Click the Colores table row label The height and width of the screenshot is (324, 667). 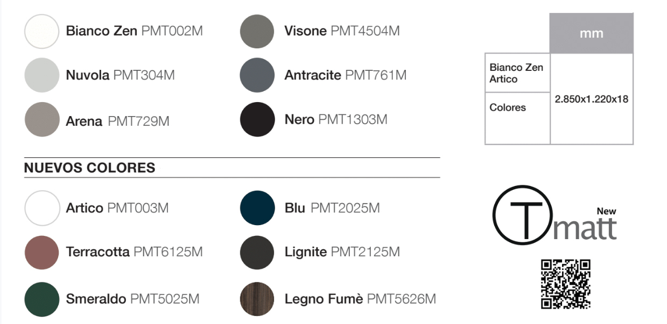click(508, 107)
